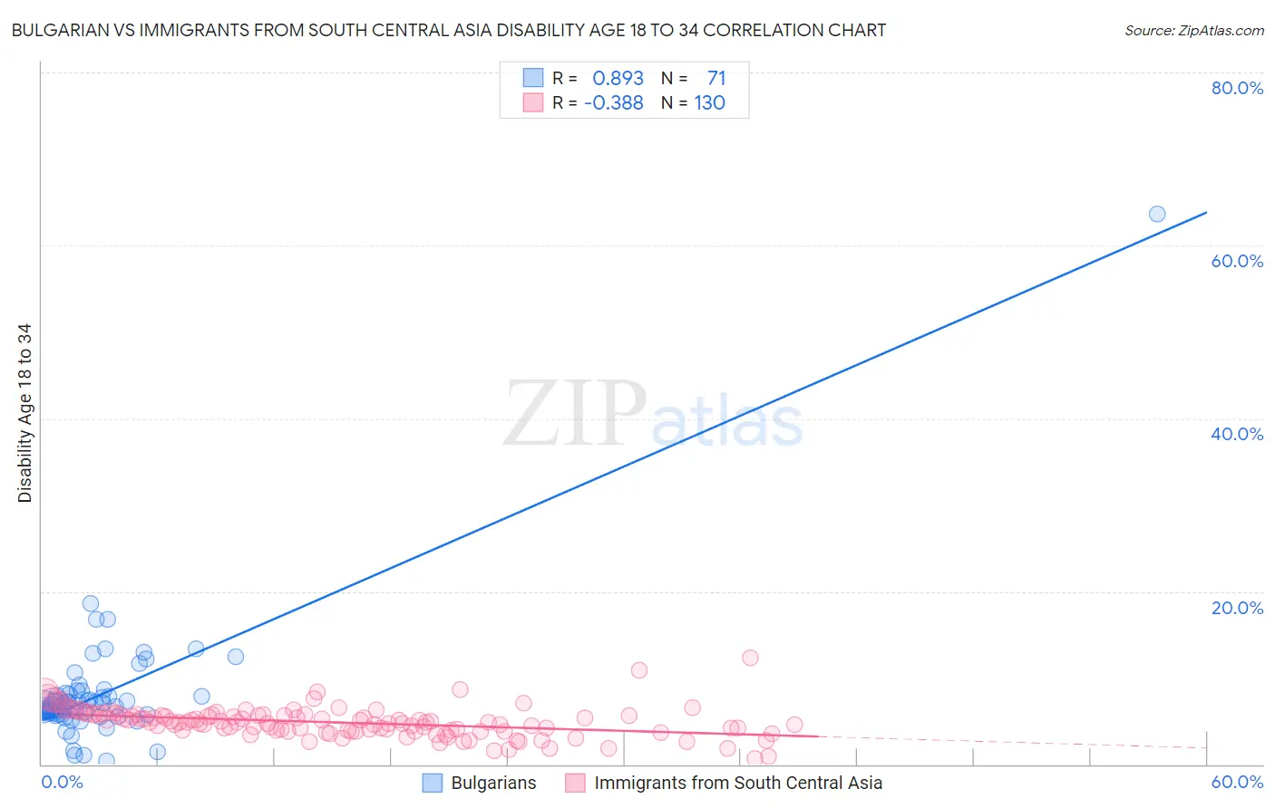Viewport: 1275px width, 808px height.
Task: Click the blue Bulgarians legend swatch
Action: [x=433, y=784]
